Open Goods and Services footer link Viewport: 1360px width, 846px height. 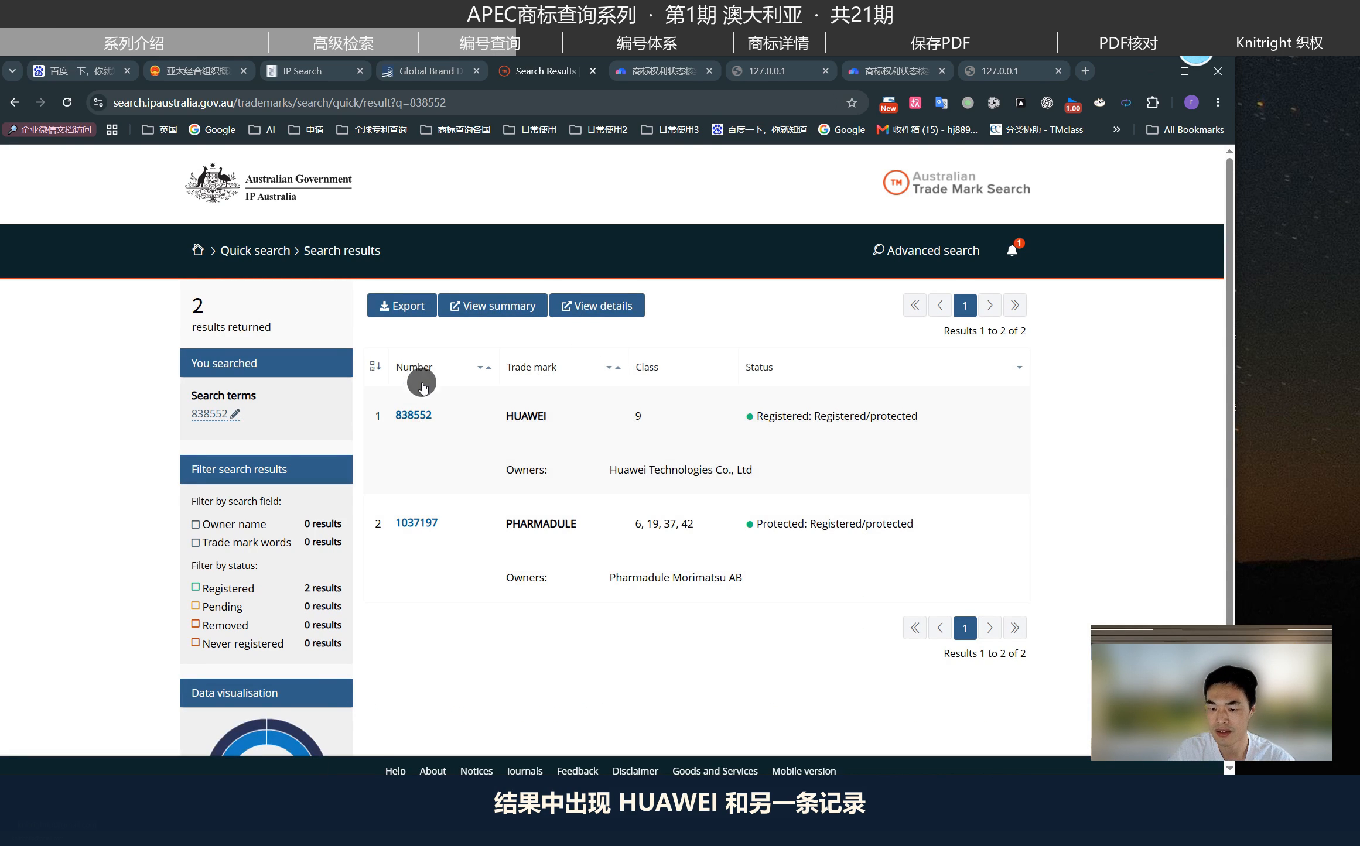[715, 770]
